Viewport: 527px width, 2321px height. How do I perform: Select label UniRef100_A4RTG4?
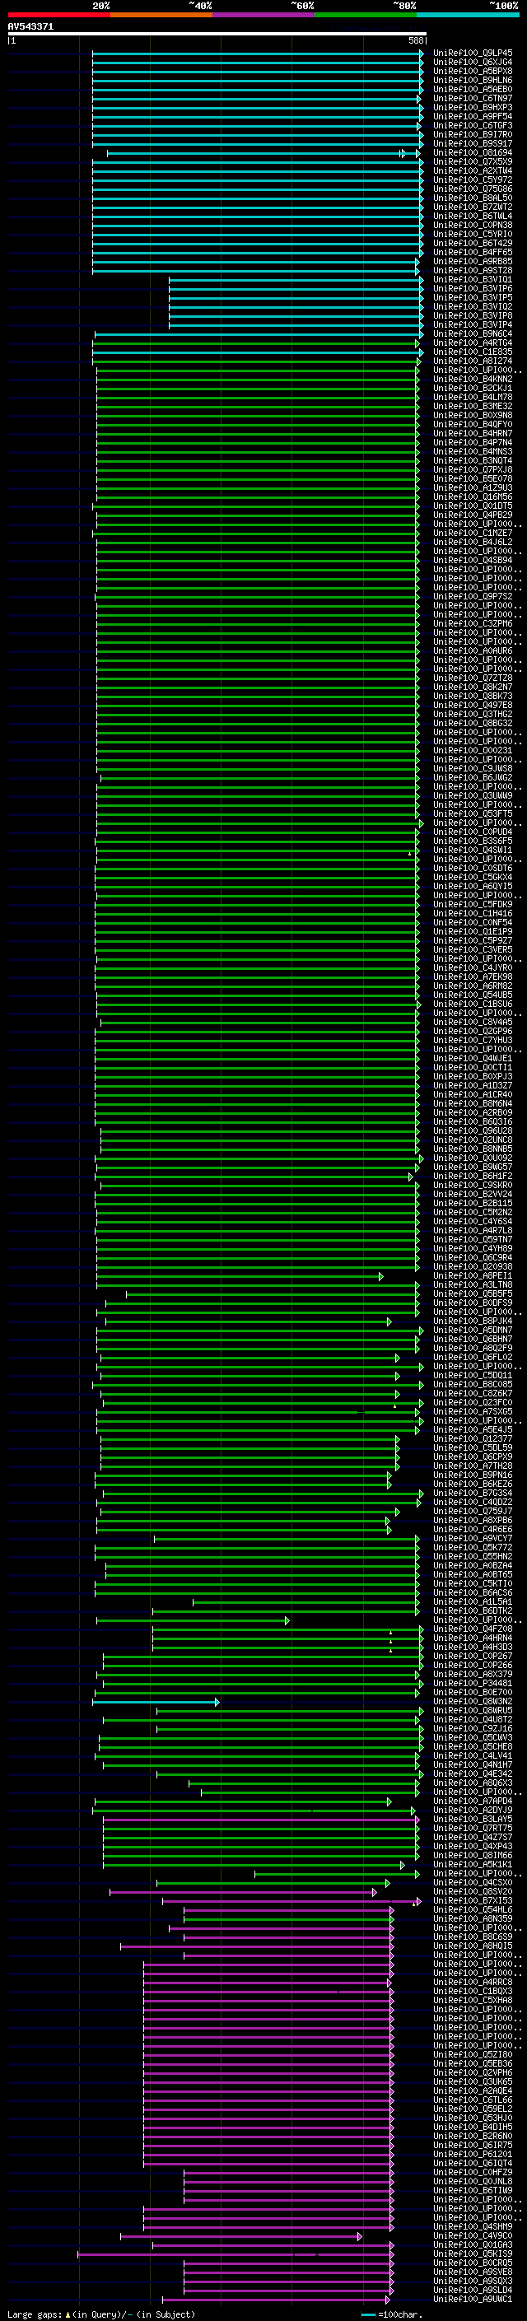(473, 343)
